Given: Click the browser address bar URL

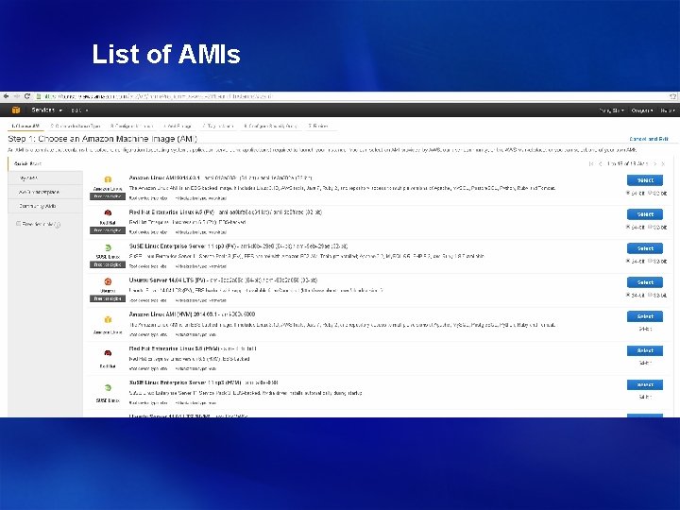Looking at the screenshot, I should coord(159,96).
